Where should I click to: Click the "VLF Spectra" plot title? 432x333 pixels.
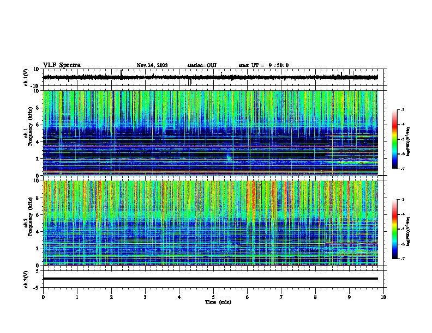(x=62, y=65)
